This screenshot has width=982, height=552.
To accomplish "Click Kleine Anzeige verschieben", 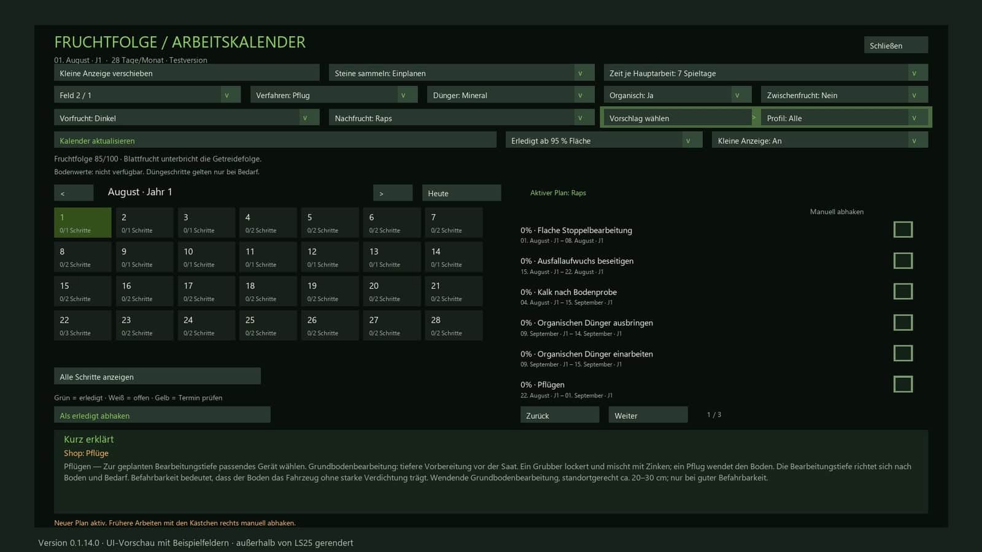I will 187,73.
